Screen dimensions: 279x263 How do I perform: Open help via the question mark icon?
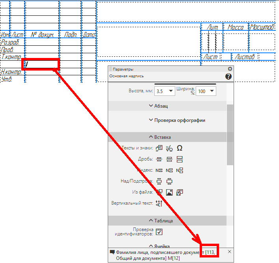coord(228,76)
